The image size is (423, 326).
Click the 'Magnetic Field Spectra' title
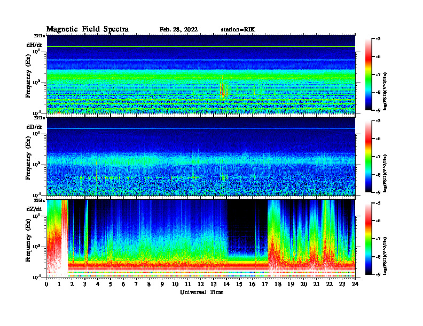point(88,29)
